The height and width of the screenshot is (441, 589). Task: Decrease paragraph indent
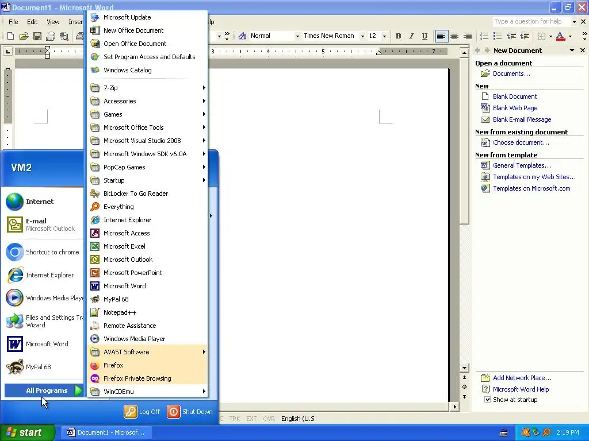click(x=511, y=36)
